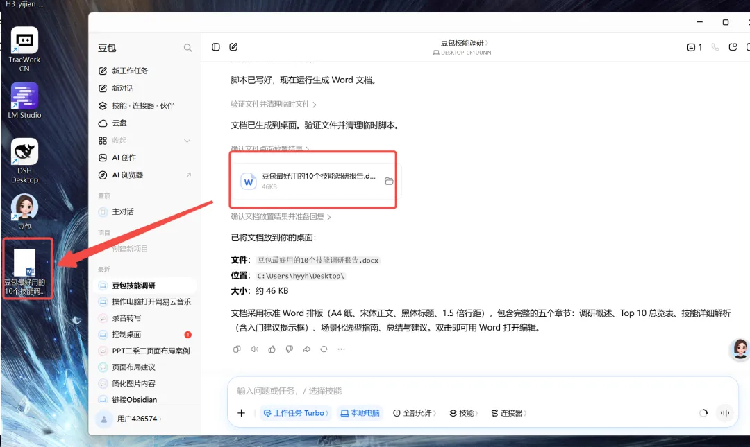This screenshot has height=447, width=750.
Task: Open the 页面布局建议 conversation
Action: point(145,367)
